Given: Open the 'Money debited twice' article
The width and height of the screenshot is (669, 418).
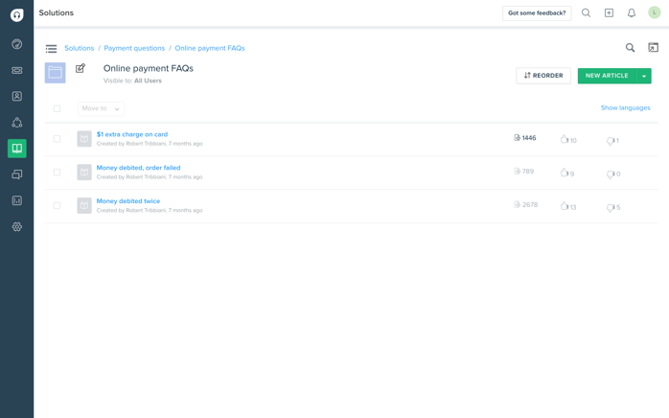Looking at the screenshot, I should point(128,201).
